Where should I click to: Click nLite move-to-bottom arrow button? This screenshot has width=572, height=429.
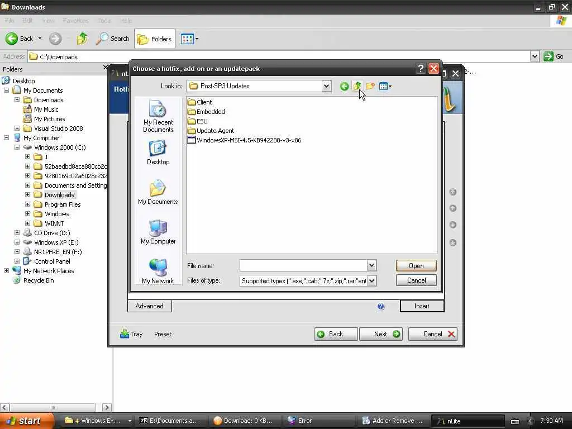click(452, 242)
